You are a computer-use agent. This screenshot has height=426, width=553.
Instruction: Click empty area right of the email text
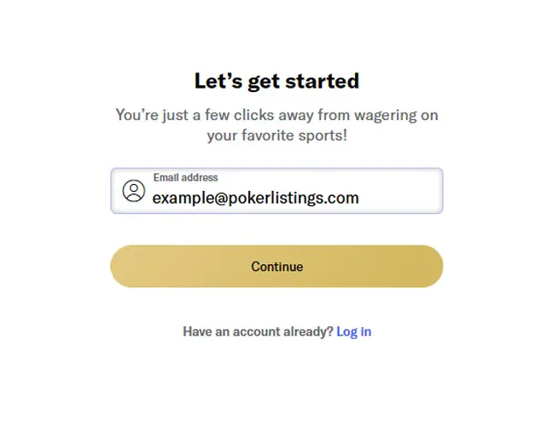tap(401, 198)
